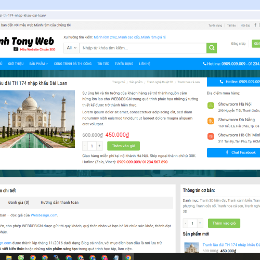Click the quantity field beside price 450.000₫
Image resolution: width=260 pixels, height=260 pixels.
tap(92, 146)
